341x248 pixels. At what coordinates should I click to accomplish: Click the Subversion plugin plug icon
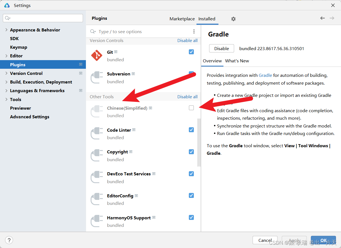pos(97,78)
